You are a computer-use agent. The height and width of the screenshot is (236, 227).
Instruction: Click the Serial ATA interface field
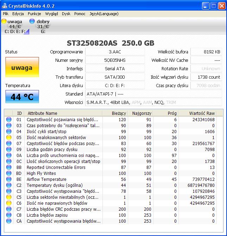115,69
